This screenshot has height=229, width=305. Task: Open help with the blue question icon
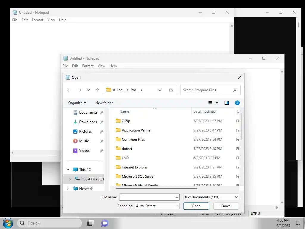pos(237,103)
